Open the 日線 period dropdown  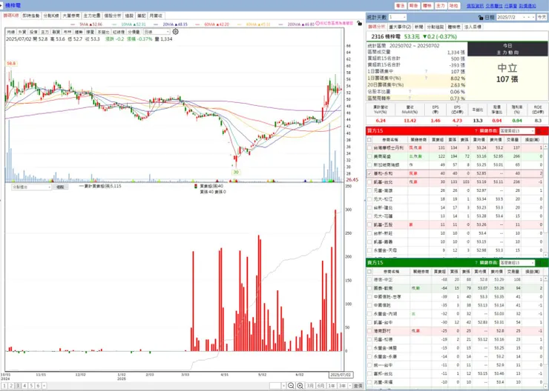click(x=157, y=32)
